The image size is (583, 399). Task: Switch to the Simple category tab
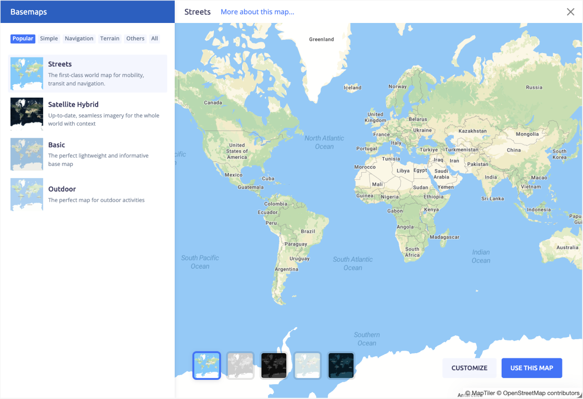49,39
